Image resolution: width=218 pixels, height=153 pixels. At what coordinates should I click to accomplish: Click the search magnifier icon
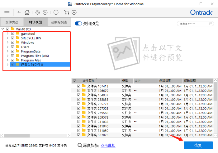210,23
